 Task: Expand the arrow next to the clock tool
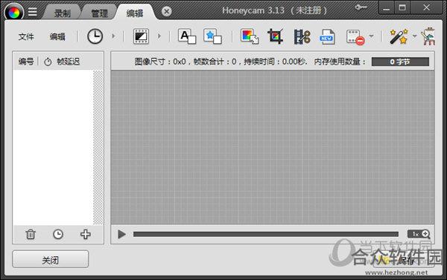coord(113,36)
